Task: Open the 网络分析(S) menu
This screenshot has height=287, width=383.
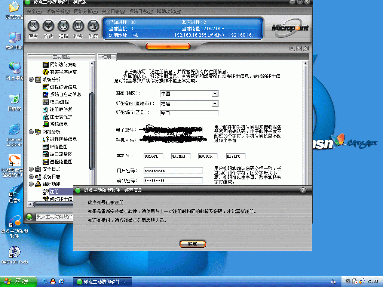Action: pos(86,12)
